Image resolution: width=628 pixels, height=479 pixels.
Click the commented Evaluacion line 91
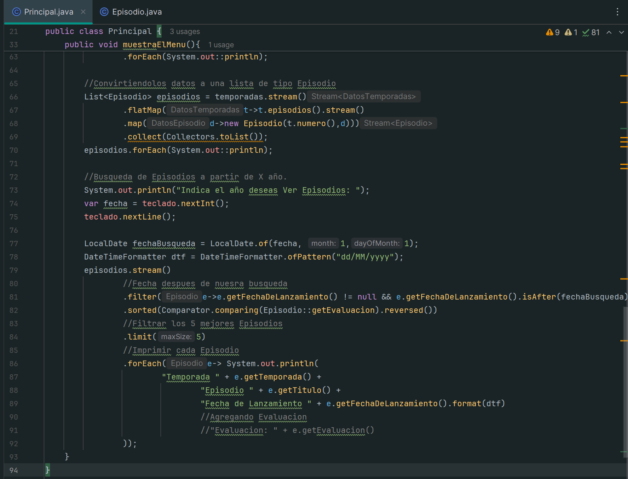287,430
